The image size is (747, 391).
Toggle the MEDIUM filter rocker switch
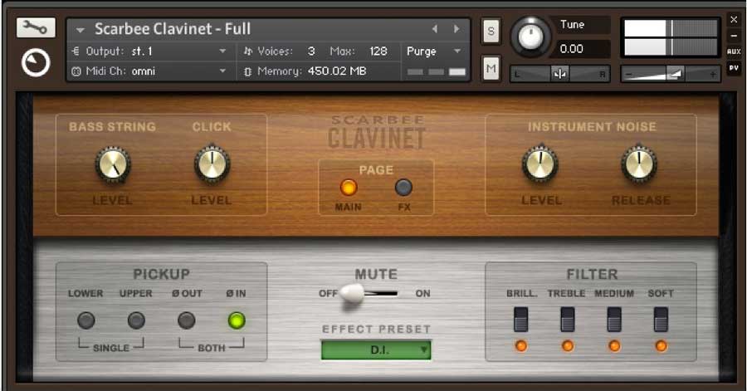point(614,319)
